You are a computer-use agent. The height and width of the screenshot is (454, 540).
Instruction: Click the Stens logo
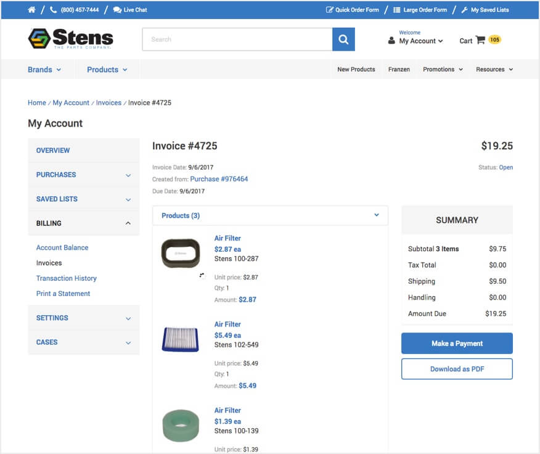tap(71, 38)
